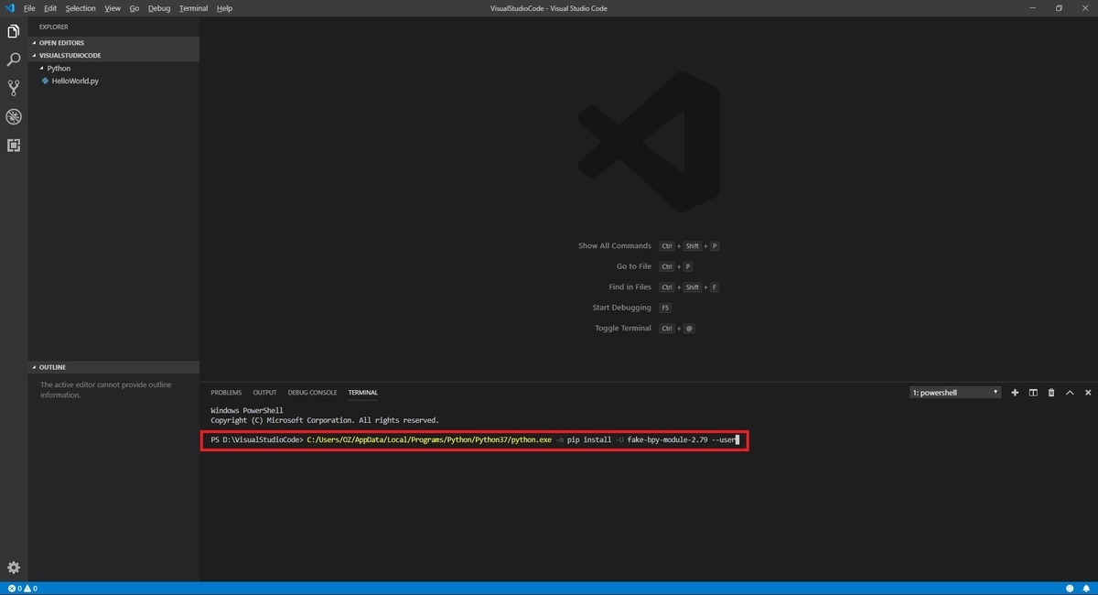This screenshot has height=595, width=1098.
Task: Collapse the Outline section
Action: point(113,367)
